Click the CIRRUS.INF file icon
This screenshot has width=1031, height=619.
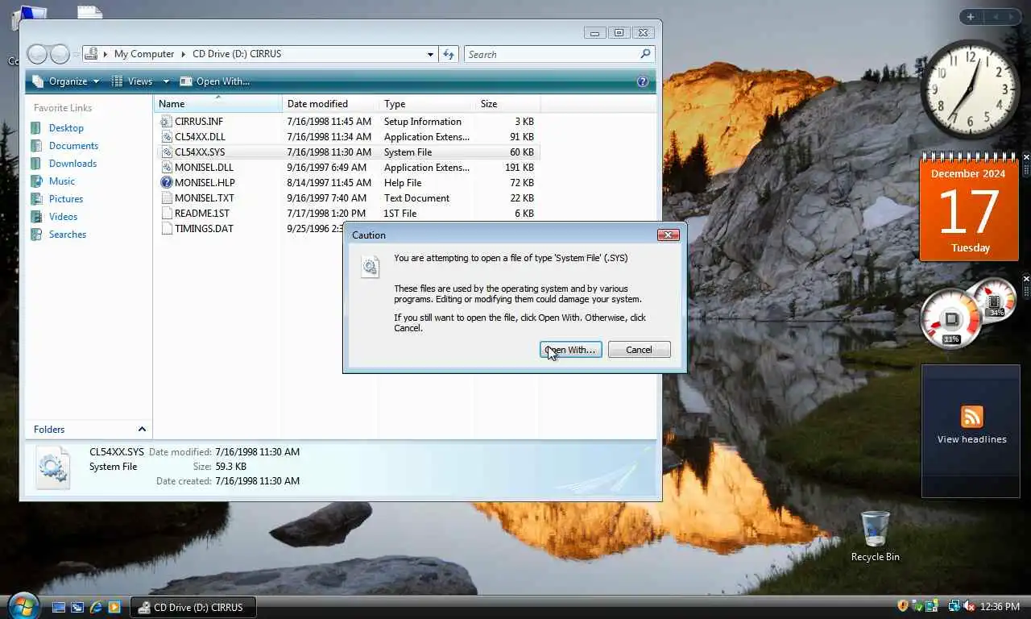click(x=167, y=122)
